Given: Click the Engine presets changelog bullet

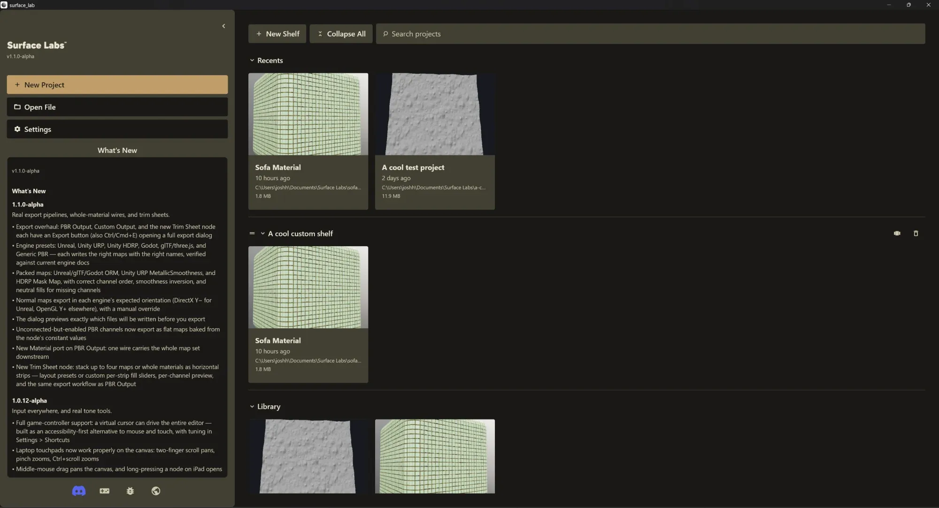Looking at the screenshot, I should click(x=112, y=254).
